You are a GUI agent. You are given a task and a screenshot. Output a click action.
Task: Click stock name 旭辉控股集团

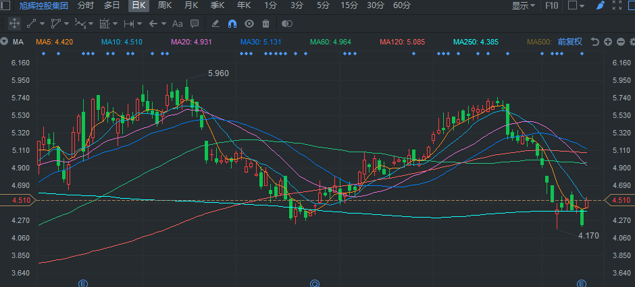point(44,5)
